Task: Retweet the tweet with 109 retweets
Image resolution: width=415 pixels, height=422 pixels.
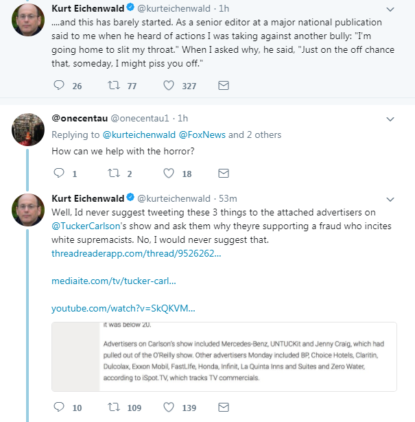Action: click(114, 407)
